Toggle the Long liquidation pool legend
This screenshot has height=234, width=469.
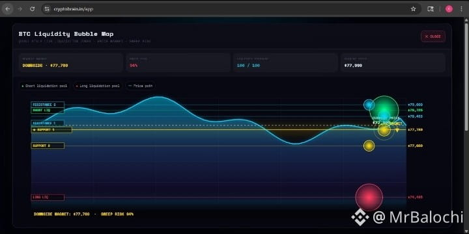pos(98,86)
